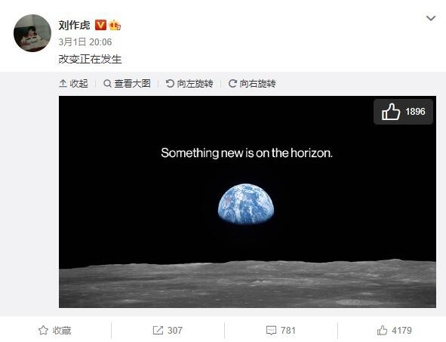Like the image using thumbs-up 1896
This screenshot has width=446, height=342.
[403, 112]
